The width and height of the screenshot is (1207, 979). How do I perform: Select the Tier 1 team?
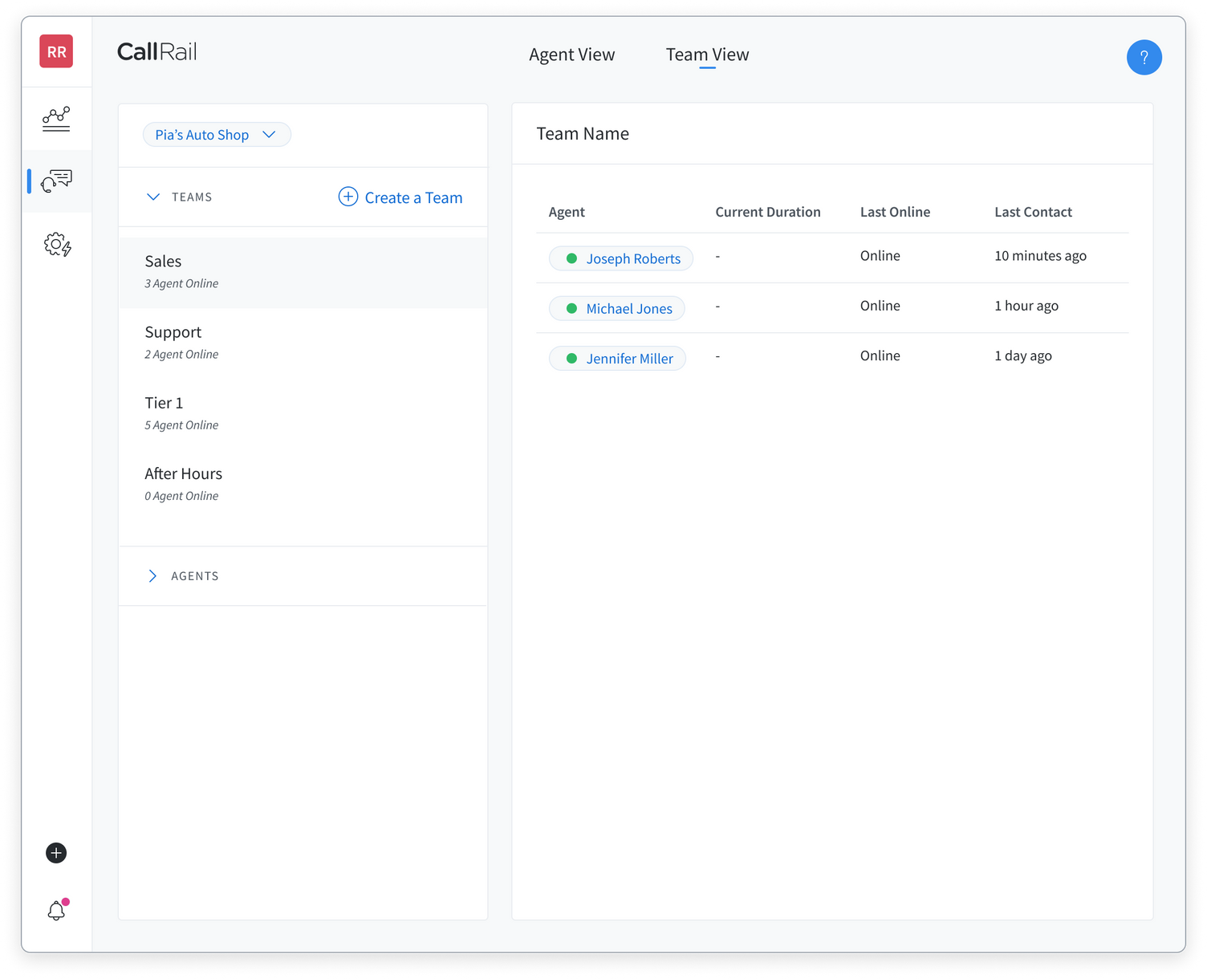click(x=165, y=412)
